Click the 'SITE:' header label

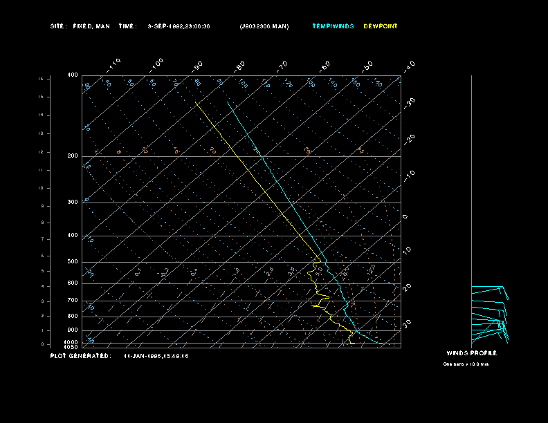pyautogui.click(x=57, y=26)
